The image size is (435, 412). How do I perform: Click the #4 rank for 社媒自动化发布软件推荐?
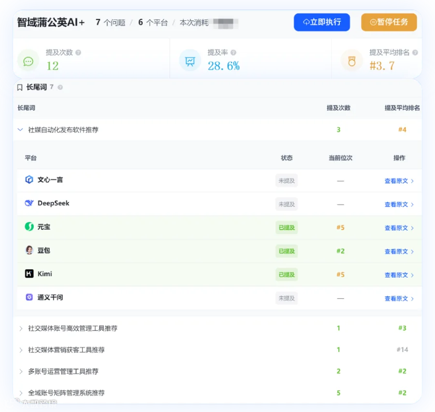click(x=402, y=130)
